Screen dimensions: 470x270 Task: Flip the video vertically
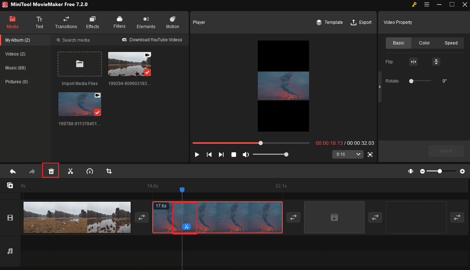[x=436, y=62]
